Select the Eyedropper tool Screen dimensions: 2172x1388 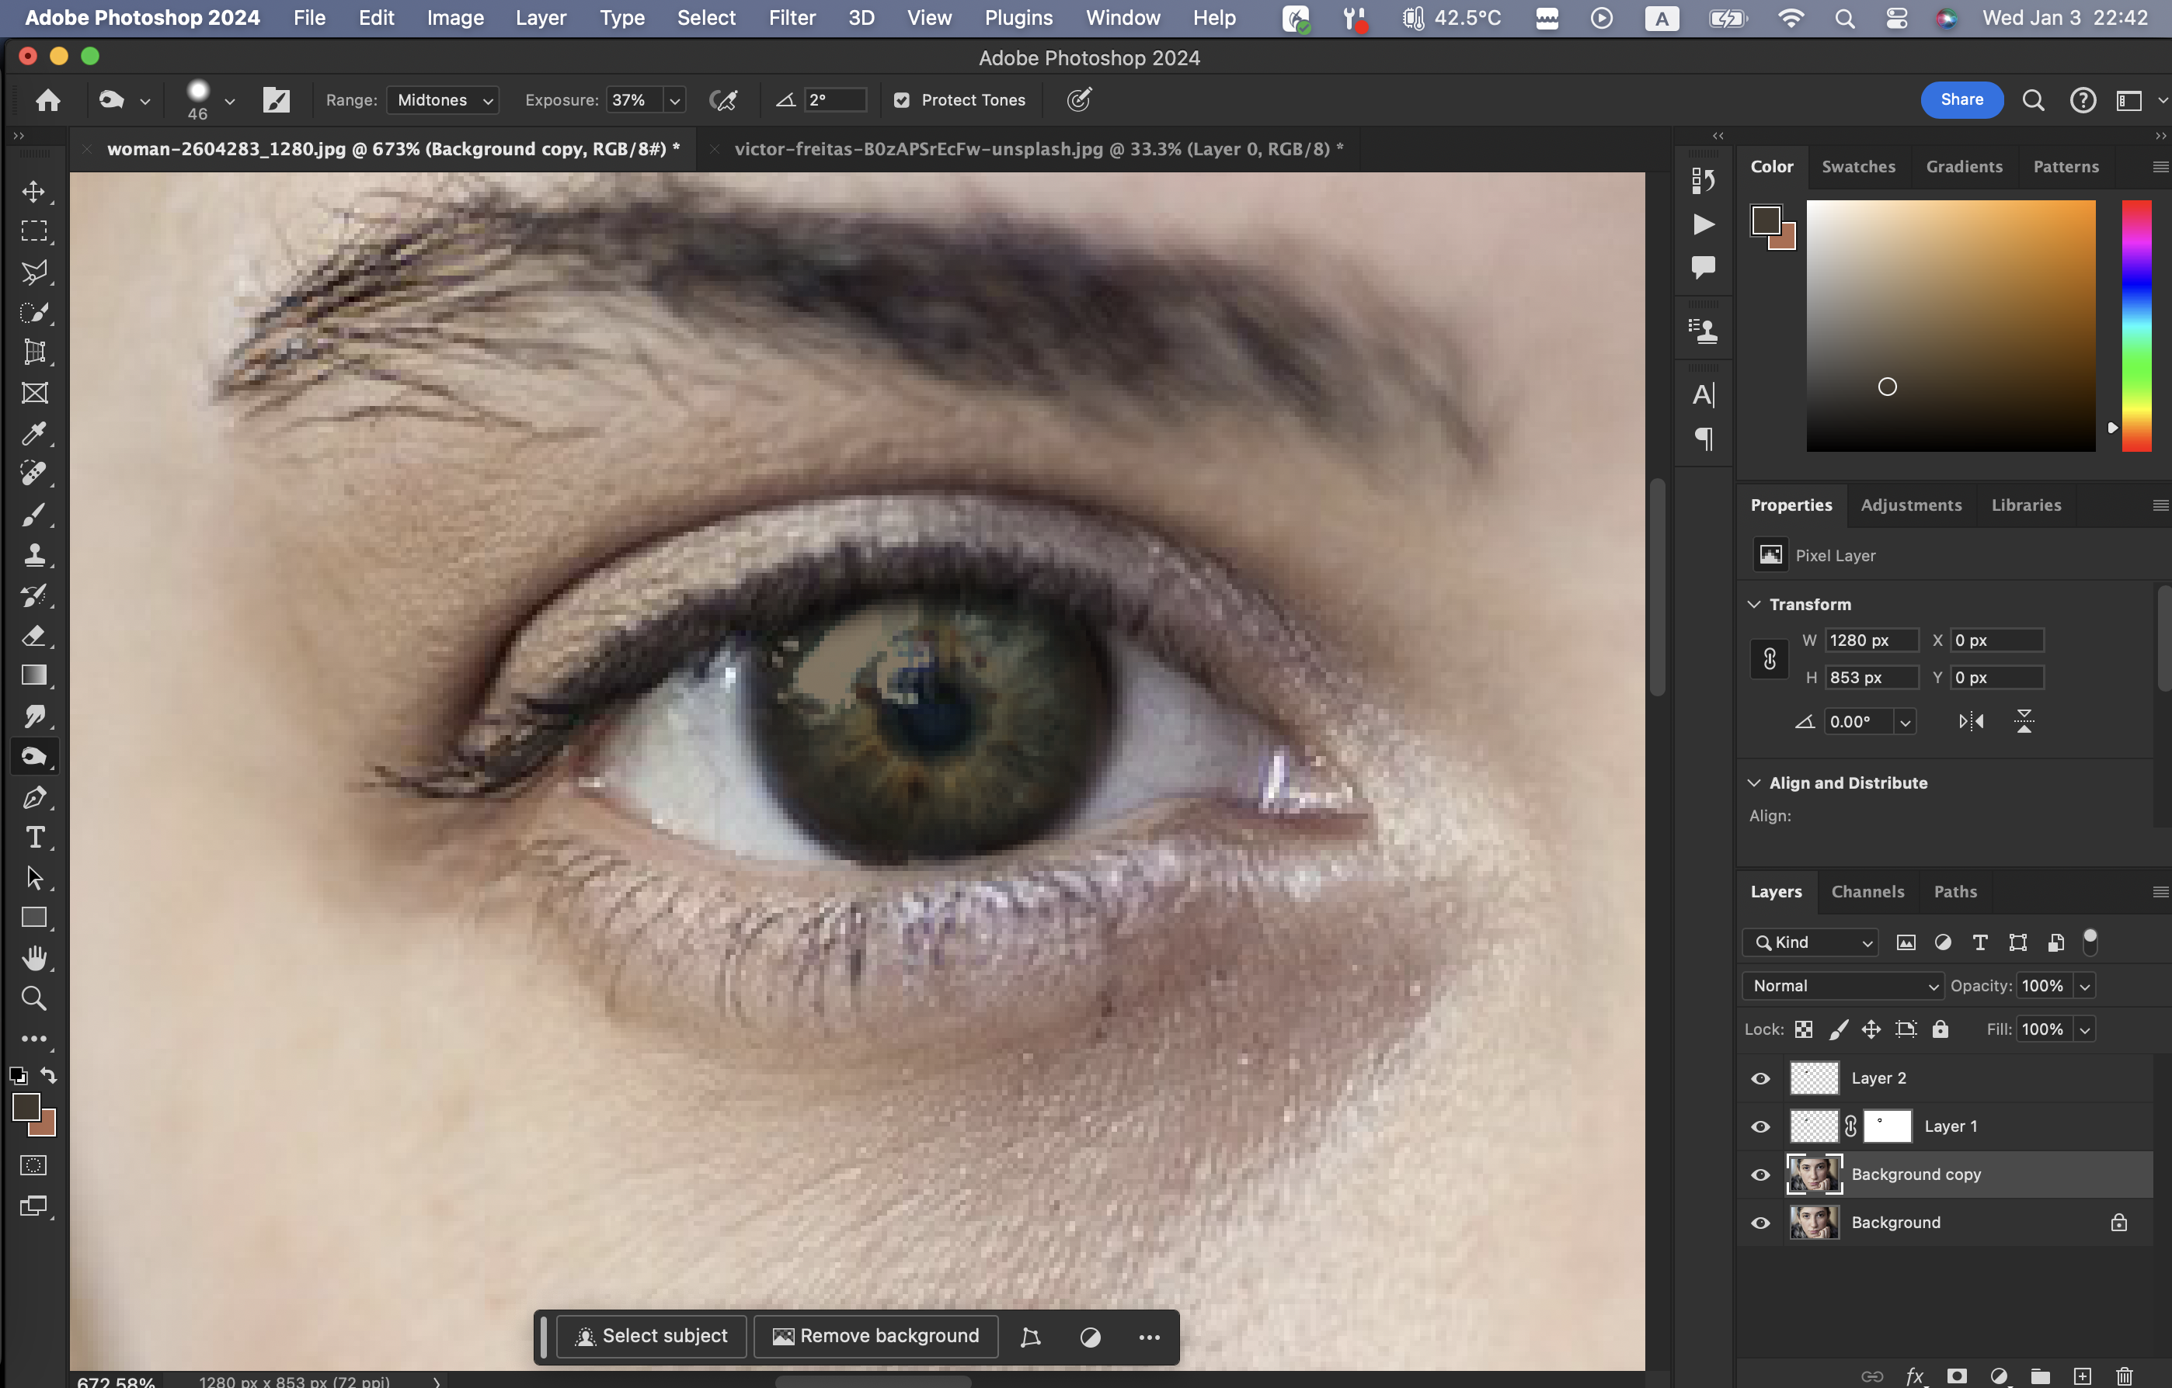point(34,433)
